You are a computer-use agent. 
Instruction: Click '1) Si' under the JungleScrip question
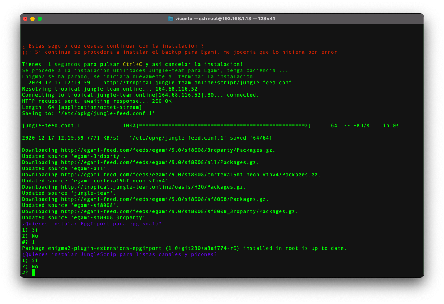[30, 261]
